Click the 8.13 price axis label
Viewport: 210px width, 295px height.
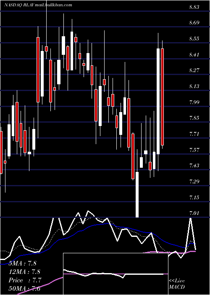pos(194,86)
